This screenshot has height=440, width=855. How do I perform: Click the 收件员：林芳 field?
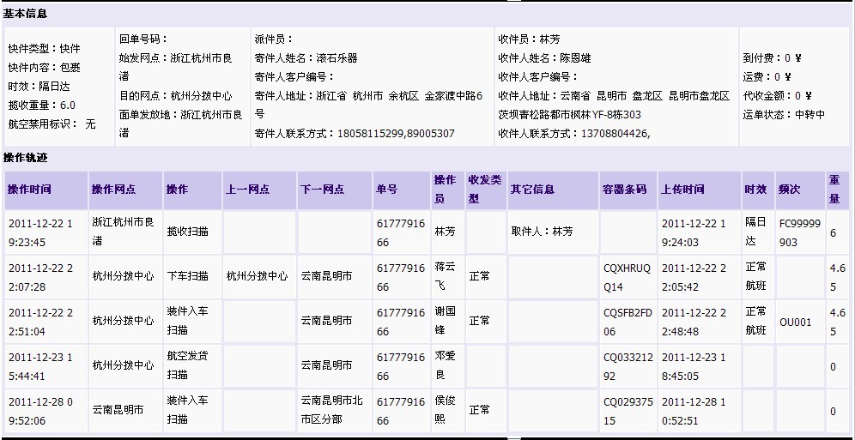[x=529, y=39]
